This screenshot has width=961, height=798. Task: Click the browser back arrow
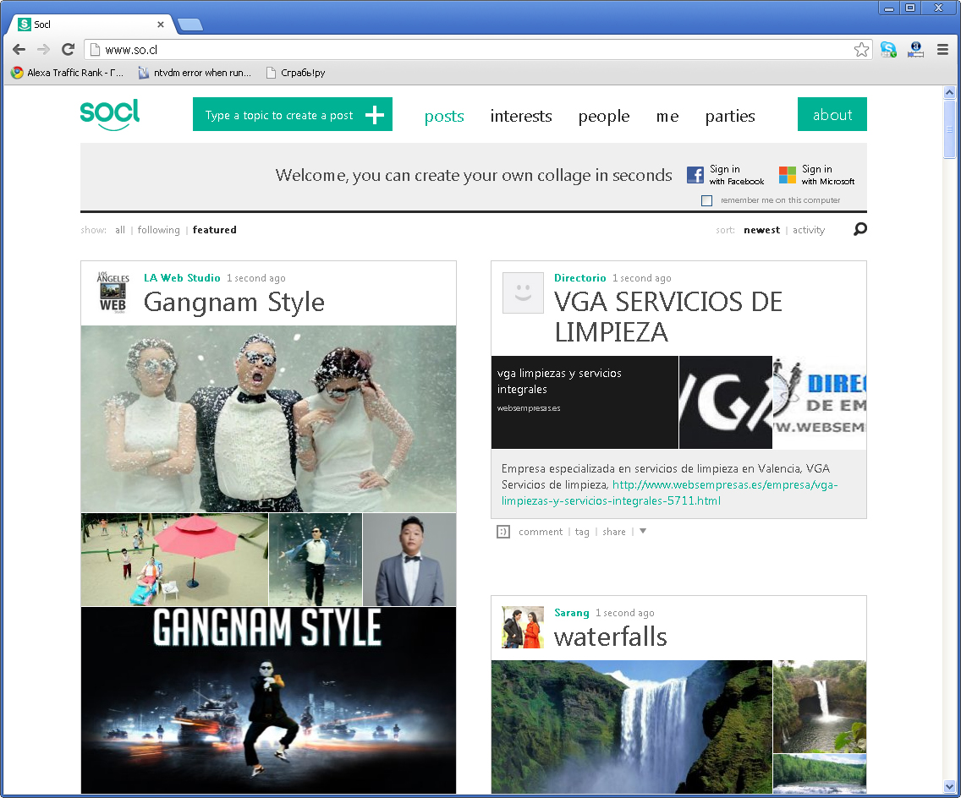pyautogui.click(x=19, y=50)
